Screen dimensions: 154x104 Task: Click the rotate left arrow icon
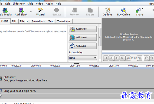point(146,58)
